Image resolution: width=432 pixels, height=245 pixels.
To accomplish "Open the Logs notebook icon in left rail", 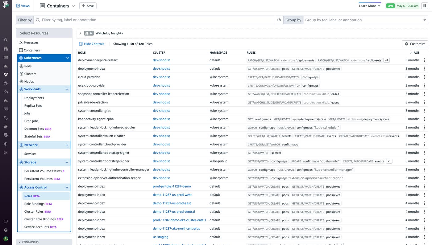I will click(x=6, y=126).
